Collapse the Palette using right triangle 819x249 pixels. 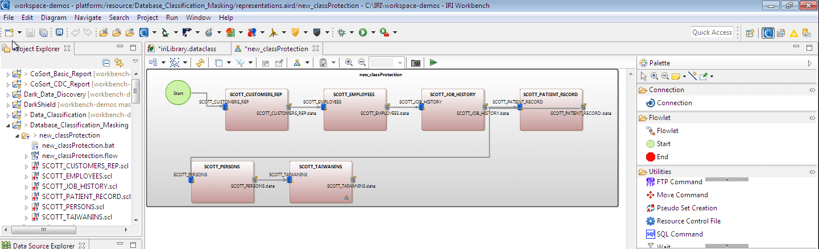click(x=810, y=63)
